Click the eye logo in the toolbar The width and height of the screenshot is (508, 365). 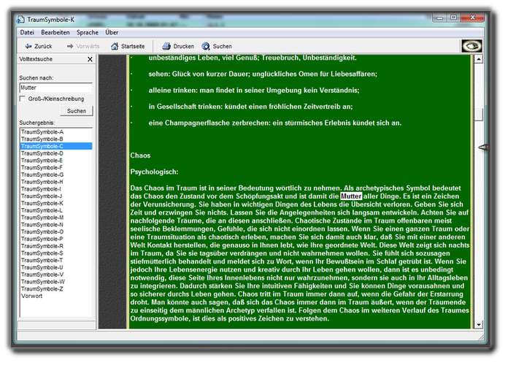pyautogui.click(x=472, y=46)
